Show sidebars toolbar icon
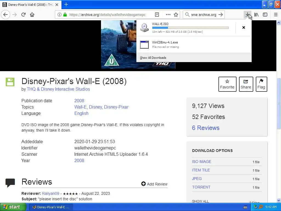 [x=265, y=15]
